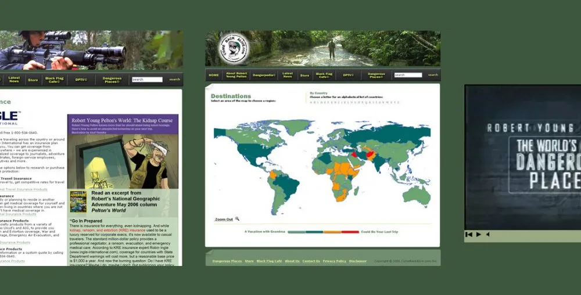The image size is (581, 295).
Task: Click the Kidnap Course cartoon illustration
Action: [x=122, y=161]
